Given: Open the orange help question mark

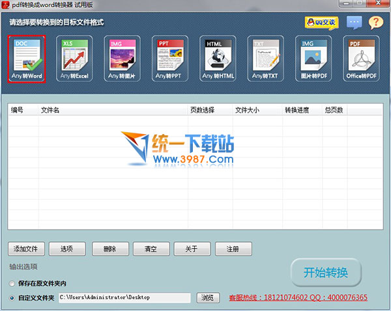Looking at the screenshot, I should (375, 23).
